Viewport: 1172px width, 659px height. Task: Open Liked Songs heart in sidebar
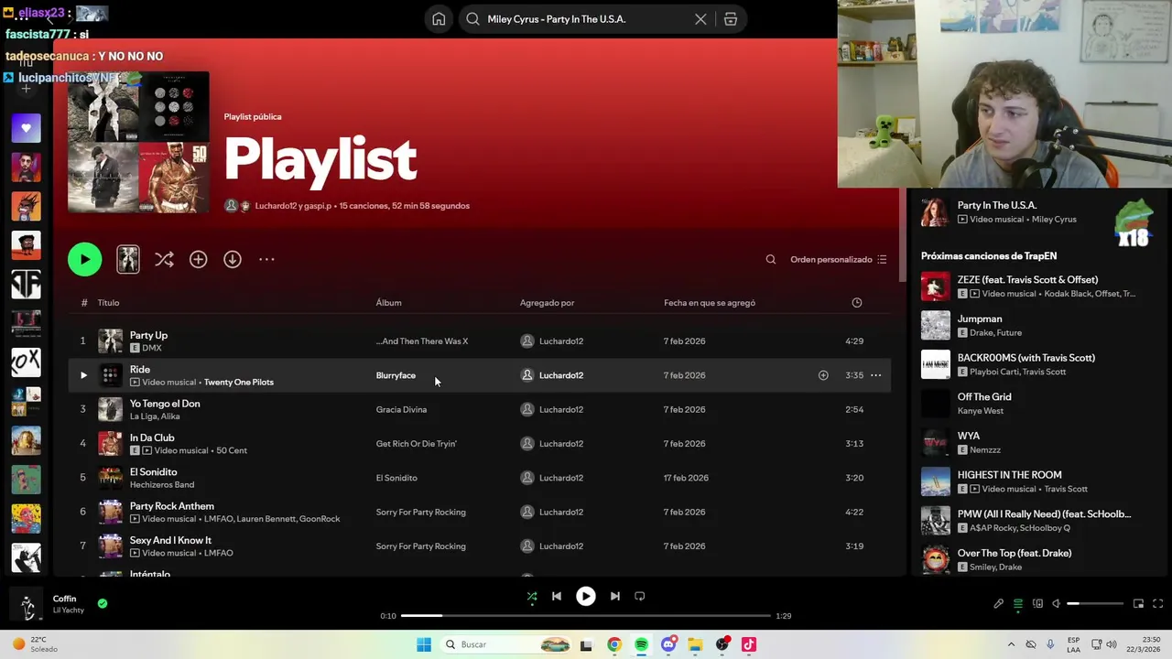click(x=26, y=128)
